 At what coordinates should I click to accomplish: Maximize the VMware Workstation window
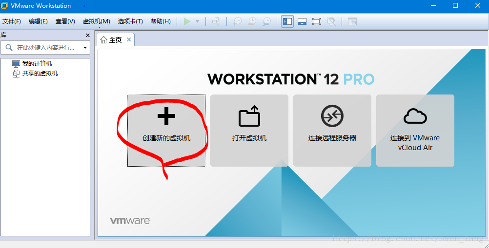[455, 5]
